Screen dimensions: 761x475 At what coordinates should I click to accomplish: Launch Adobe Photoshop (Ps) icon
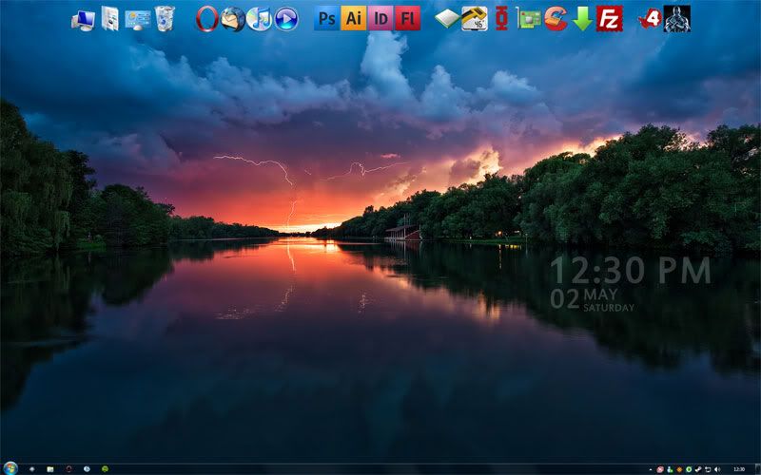coord(326,18)
